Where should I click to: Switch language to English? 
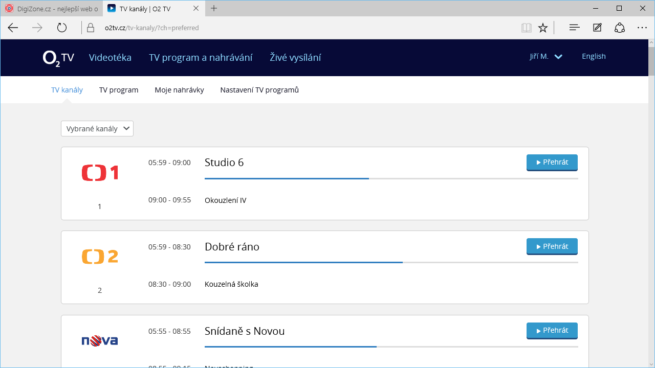[x=594, y=56]
